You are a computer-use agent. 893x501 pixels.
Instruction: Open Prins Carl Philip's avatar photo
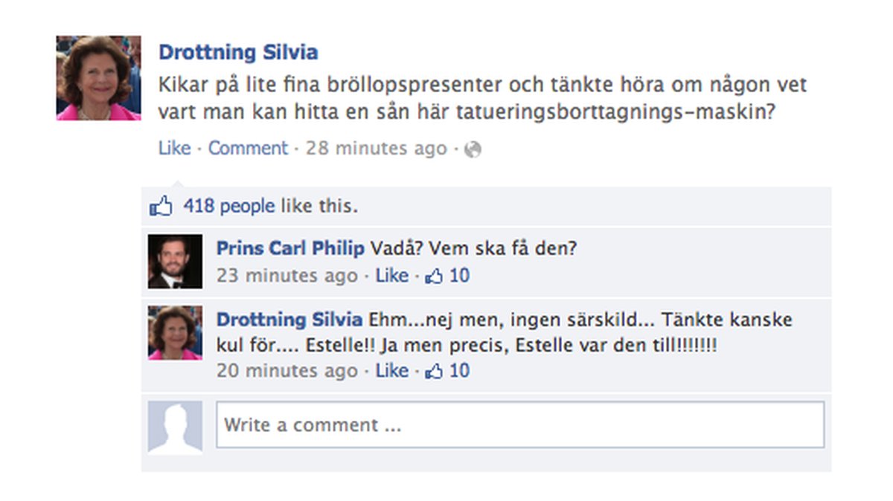[175, 261]
